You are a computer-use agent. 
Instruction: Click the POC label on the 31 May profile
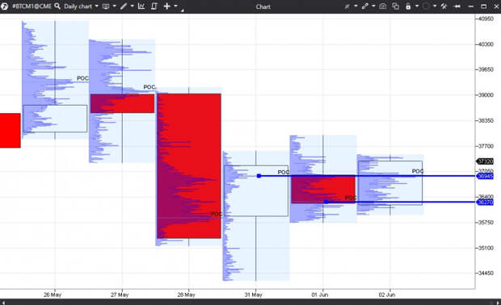[284, 172]
